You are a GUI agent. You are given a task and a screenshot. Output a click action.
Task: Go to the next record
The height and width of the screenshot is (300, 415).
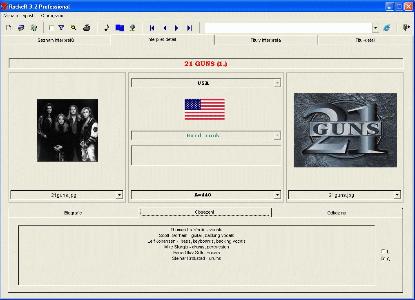tap(176, 28)
